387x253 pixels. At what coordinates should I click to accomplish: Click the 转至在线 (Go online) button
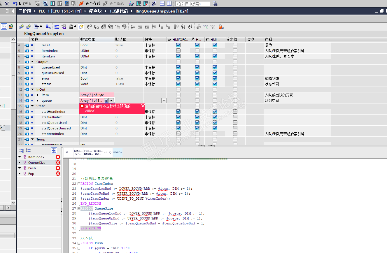point(90,3)
